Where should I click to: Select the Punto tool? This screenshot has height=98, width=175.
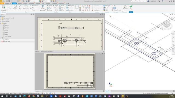click(x=33, y=10)
